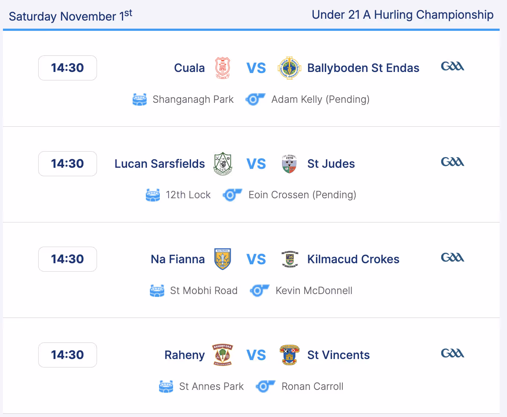Click the Na Fianna club crest

click(223, 259)
